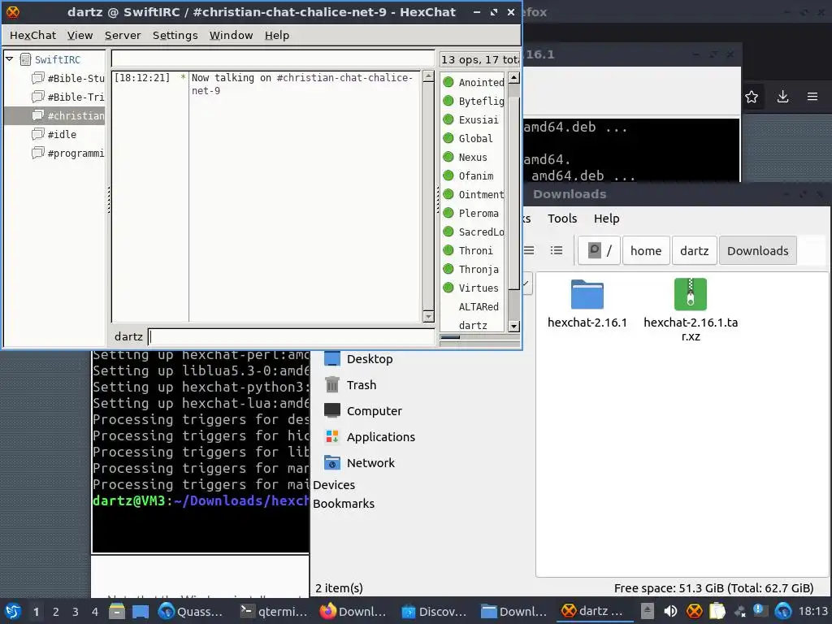Viewport: 832px width, 624px height.
Task: Go to dartz path button
Action: click(x=694, y=250)
